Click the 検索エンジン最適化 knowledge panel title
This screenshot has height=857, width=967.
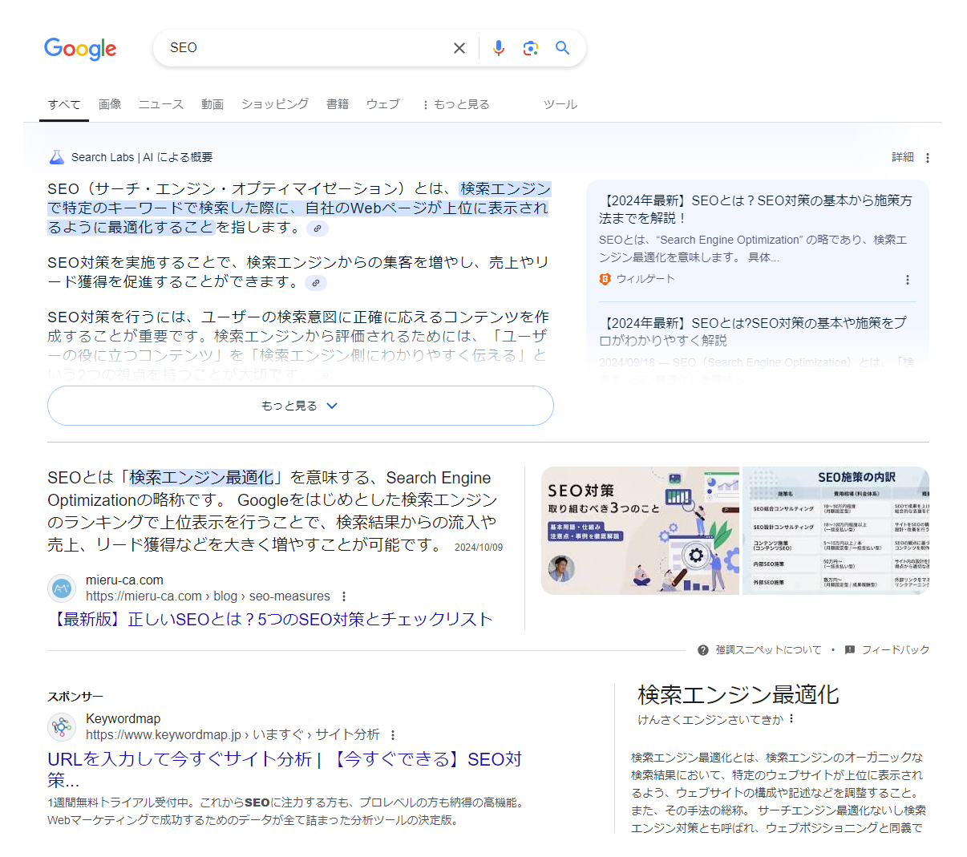click(738, 694)
